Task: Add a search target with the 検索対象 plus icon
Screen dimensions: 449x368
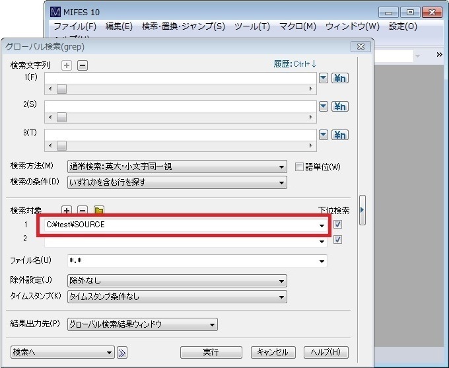Action: tap(67, 210)
